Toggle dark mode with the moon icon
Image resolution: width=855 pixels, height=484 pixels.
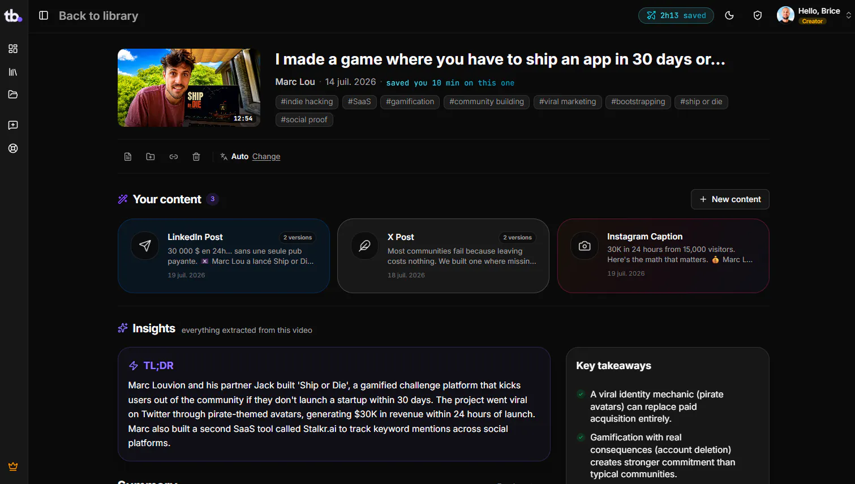tap(729, 15)
